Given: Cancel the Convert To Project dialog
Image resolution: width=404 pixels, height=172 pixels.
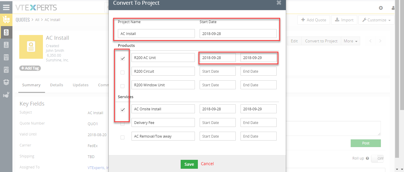Looking at the screenshot, I should tap(207, 164).
